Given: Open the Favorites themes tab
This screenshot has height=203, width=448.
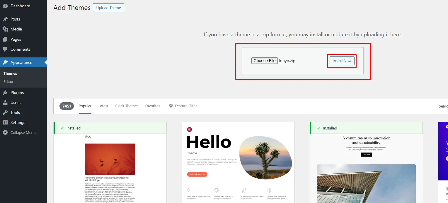Looking at the screenshot, I should [x=153, y=106].
